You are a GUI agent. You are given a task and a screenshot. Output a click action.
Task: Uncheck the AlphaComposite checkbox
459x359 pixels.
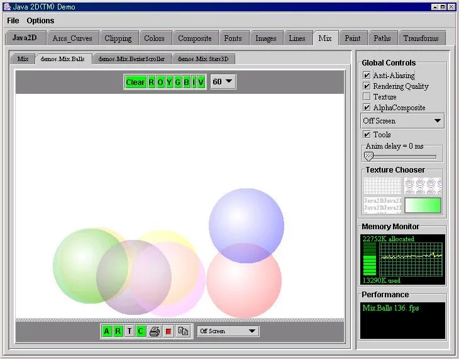(367, 108)
